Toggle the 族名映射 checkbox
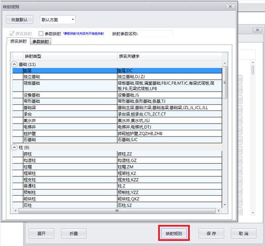265x246 pixels. click(x=12, y=33)
